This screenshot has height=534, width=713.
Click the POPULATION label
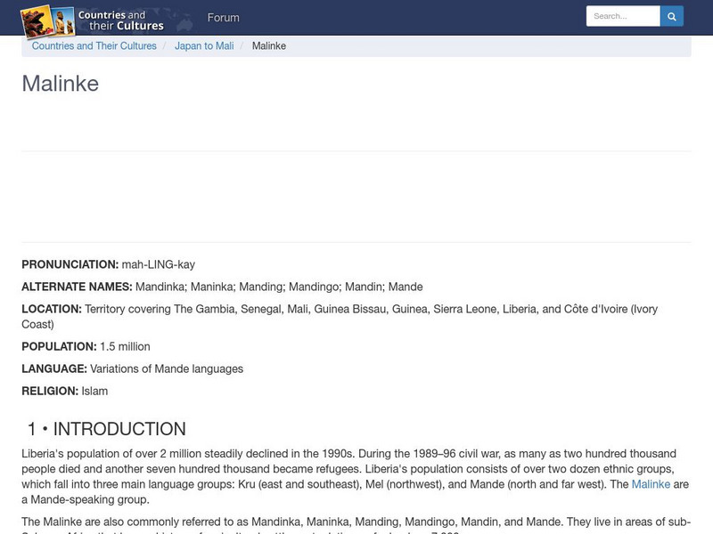[59, 346]
